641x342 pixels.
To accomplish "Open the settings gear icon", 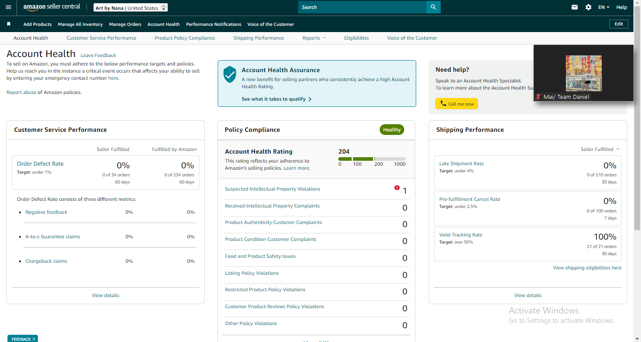I will coord(588,7).
